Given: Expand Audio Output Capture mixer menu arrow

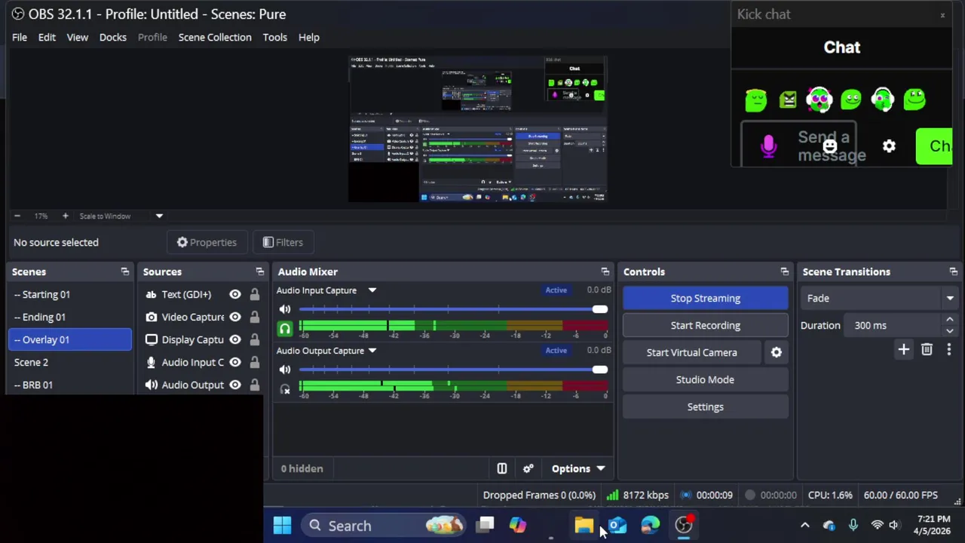Looking at the screenshot, I should [372, 351].
